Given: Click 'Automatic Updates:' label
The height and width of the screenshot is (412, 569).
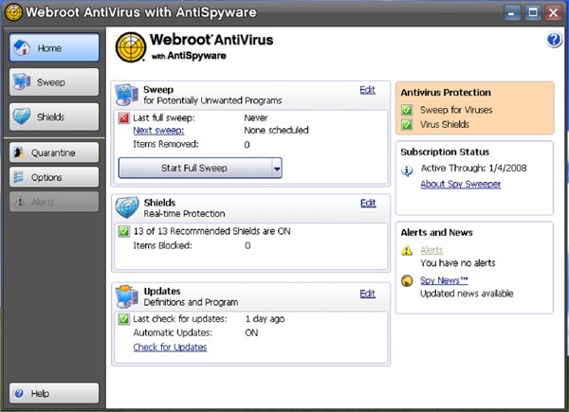Looking at the screenshot, I should (173, 332).
